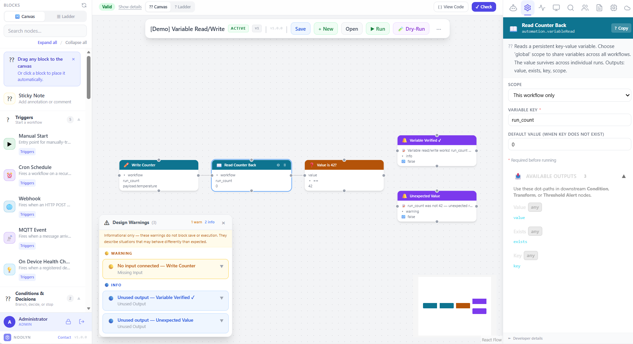The width and height of the screenshot is (633, 344).
Task: Open the Scope dropdown 'This workflow only'
Action: tap(569, 95)
